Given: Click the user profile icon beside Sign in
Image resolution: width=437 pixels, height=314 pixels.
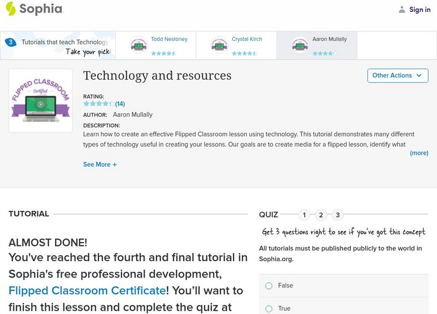Looking at the screenshot, I should (401, 9).
